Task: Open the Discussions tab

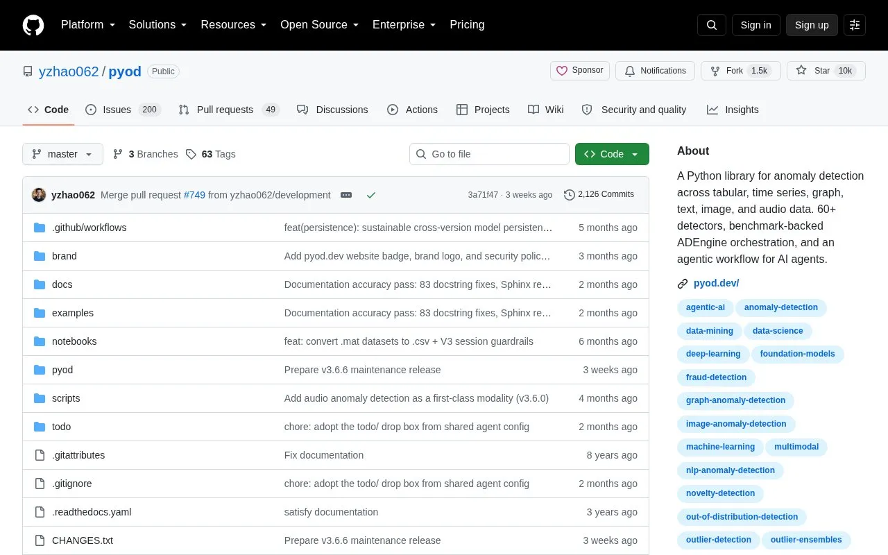Action: (332, 110)
